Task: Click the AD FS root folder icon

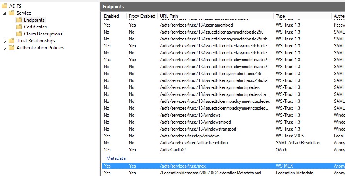Action: click(x=4, y=6)
